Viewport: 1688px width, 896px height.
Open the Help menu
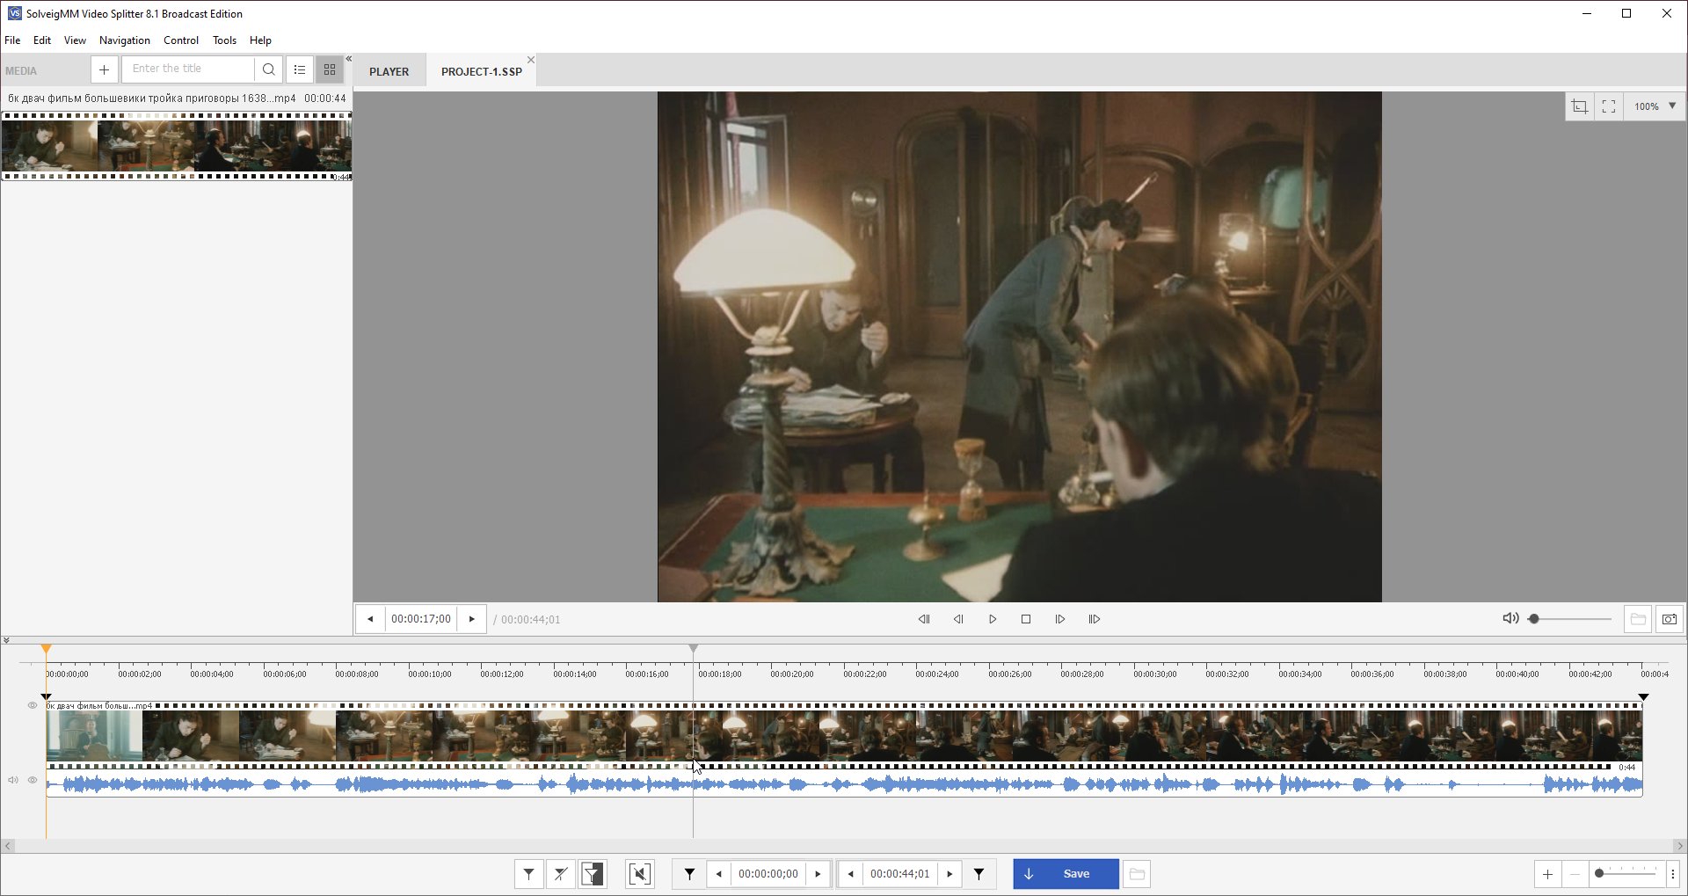click(260, 40)
